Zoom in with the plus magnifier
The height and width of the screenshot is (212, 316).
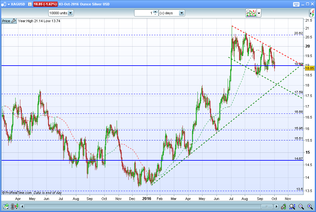point(310,206)
